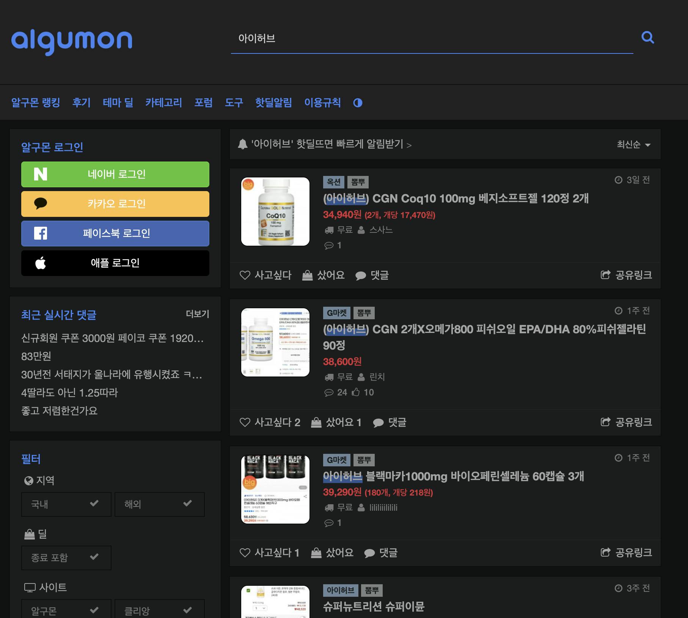This screenshot has width=688, height=618.
Task: Click thumbs-up icon on Omega 800 deal
Action: (x=356, y=392)
